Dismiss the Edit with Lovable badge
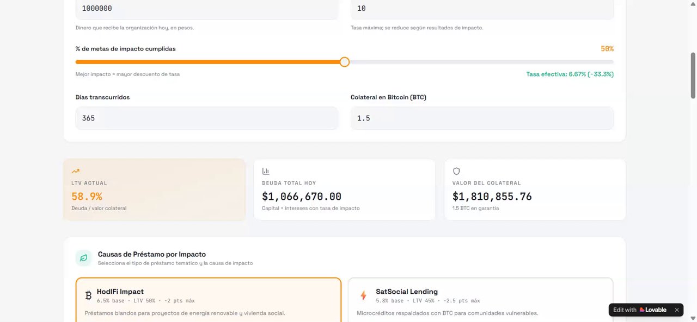The width and height of the screenshot is (697, 322). point(677,310)
